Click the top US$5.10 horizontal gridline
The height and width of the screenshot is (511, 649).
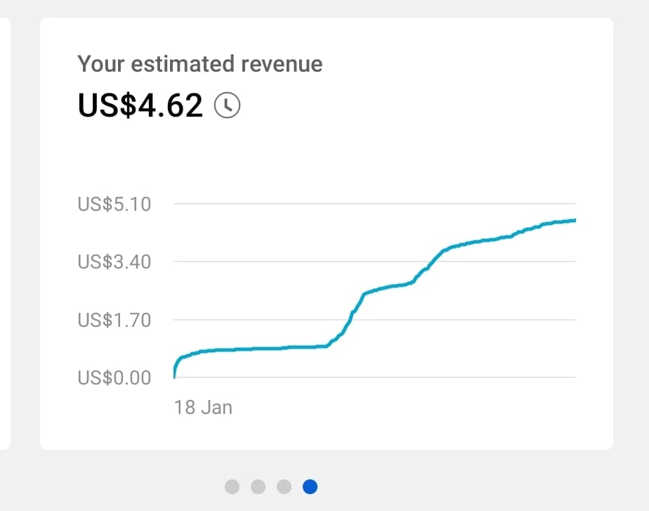point(374,204)
